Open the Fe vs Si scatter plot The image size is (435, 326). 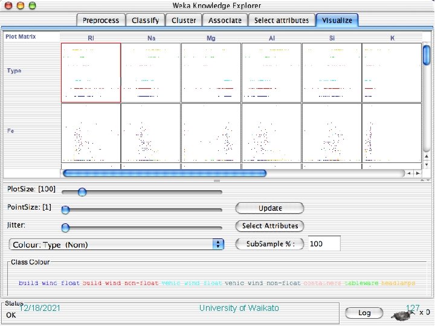click(x=332, y=133)
